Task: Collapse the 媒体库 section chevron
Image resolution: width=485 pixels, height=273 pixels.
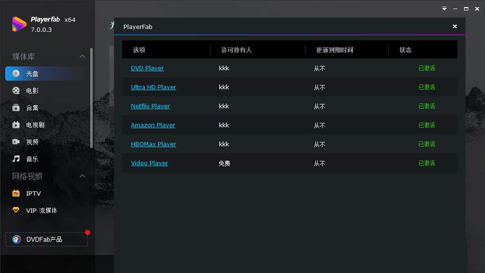Action: pyautogui.click(x=82, y=56)
